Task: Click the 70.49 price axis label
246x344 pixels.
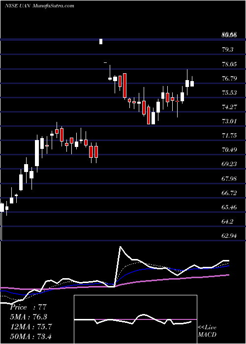Action: [x=229, y=150]
